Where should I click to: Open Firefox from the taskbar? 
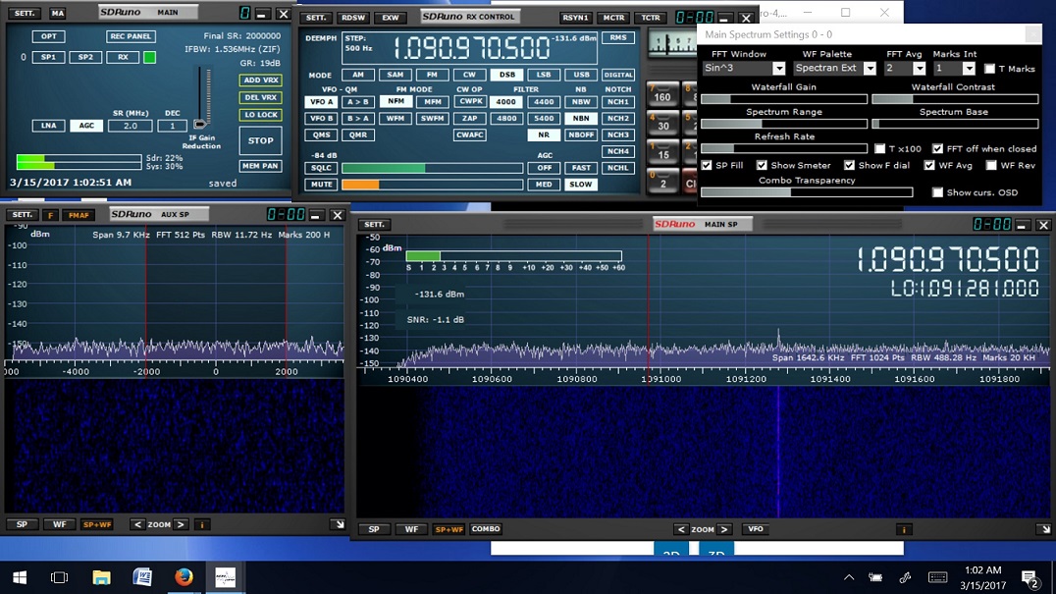(184, 577)
